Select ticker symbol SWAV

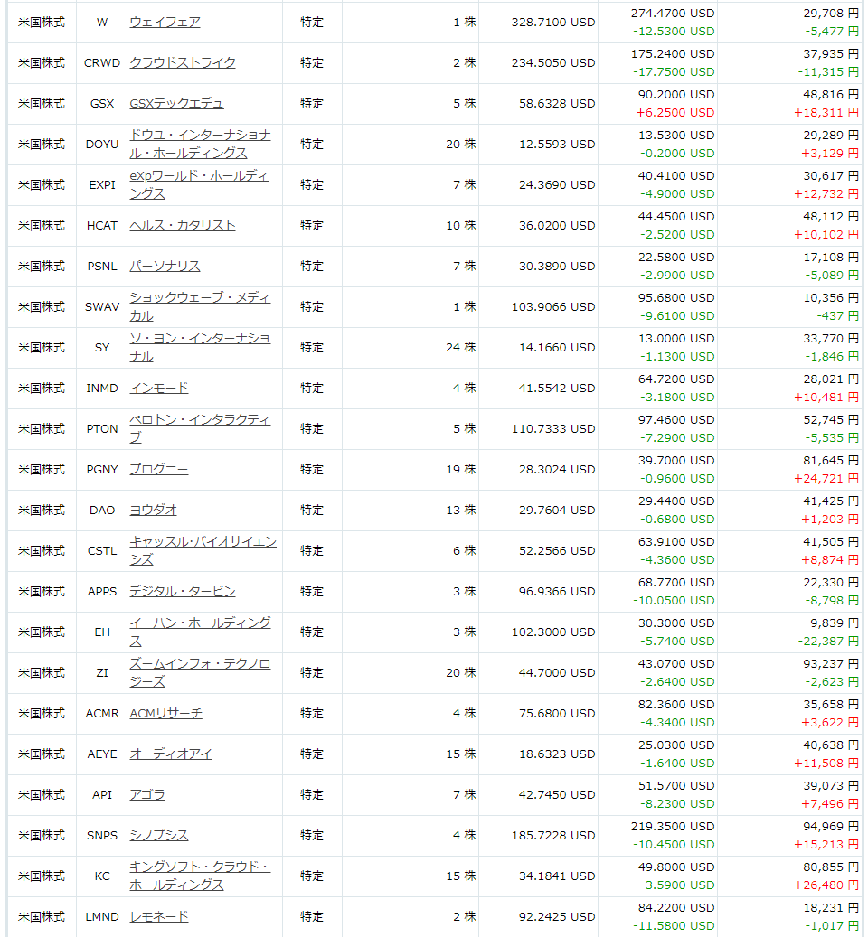[x=102, y=306]
